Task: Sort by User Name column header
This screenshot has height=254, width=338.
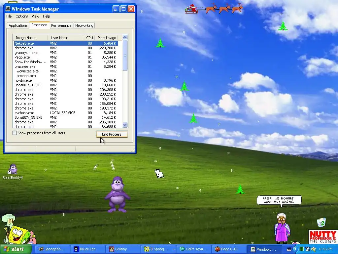Action: click(x=66, y=38)
